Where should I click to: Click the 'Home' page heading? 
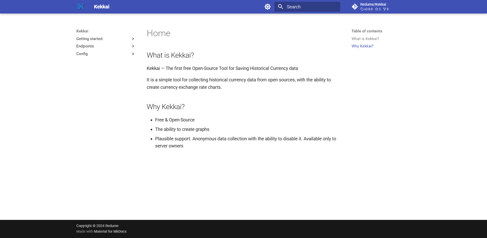(158, 33)
